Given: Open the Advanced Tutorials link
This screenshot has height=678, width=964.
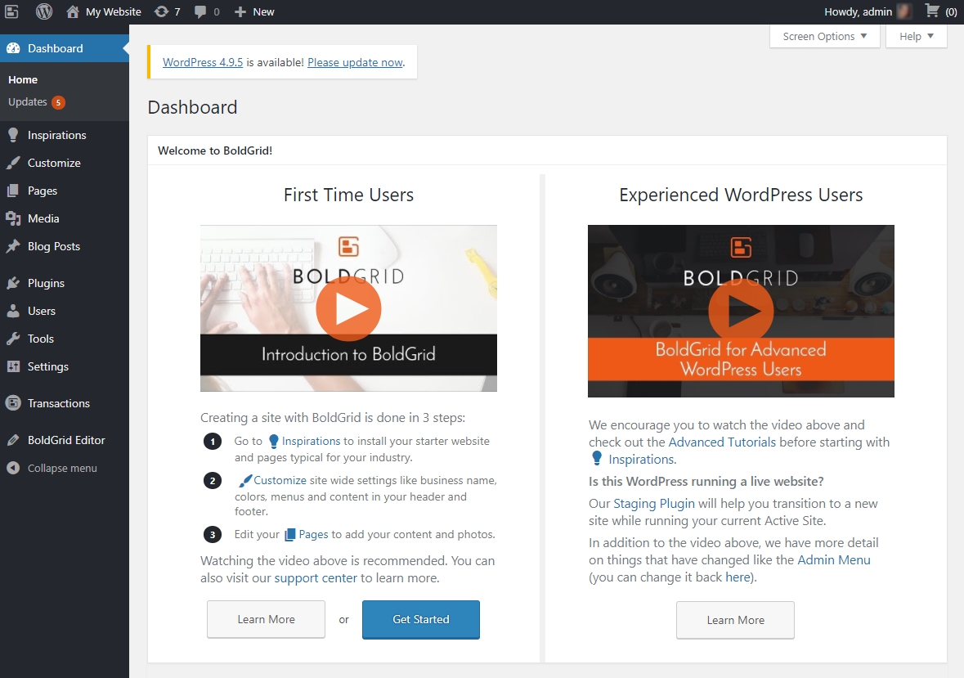Looking at the screenshot, I should [722, 442].
